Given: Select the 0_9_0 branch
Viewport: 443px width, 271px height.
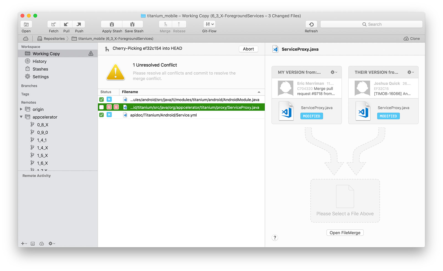Looking at the screenshot, I should (42, 133).
